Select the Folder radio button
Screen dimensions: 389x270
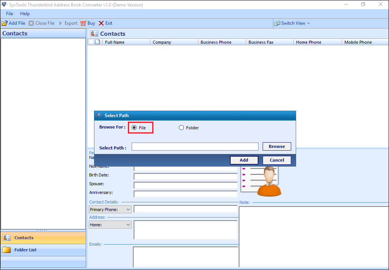(x=182, y=128)
